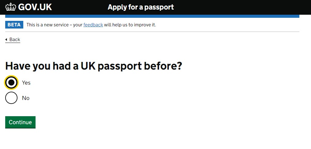The width and height of the screenshot is (311, 149).
Task: Click the black dot inside the Yes radio
Action: pyautogui.click(x=11, y=82)
